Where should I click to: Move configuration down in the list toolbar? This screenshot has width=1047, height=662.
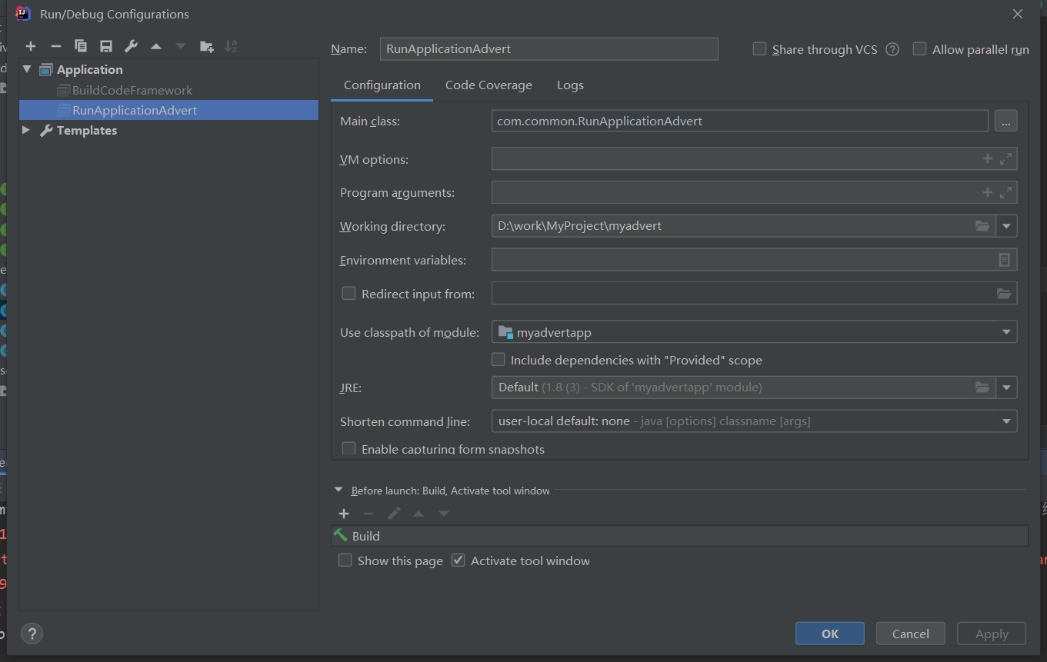(181, 47)
